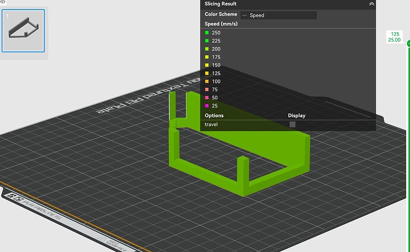Toggle the travel display checkbox
410x252 pixels.
292,124
